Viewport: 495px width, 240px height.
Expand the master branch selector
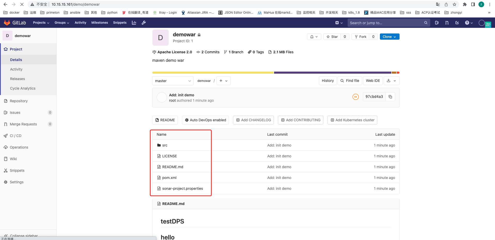173,81
